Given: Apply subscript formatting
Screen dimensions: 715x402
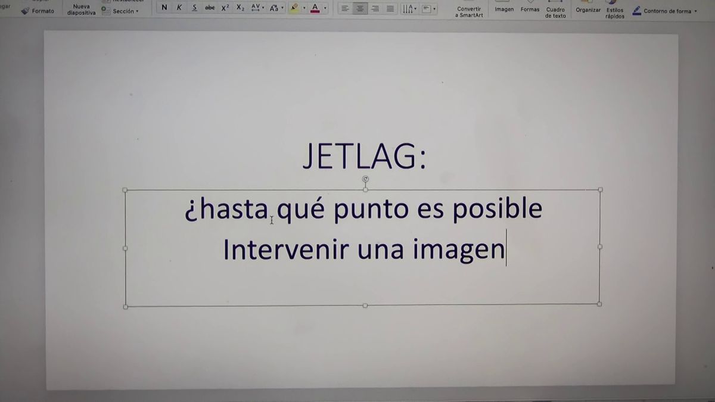Looking at the screenshot, I should coord(240,8).
